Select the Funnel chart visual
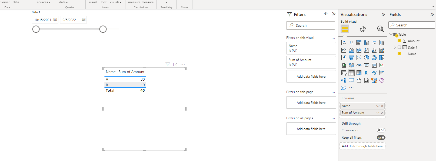The image size is (436, 161). click(x=351, y=58)
